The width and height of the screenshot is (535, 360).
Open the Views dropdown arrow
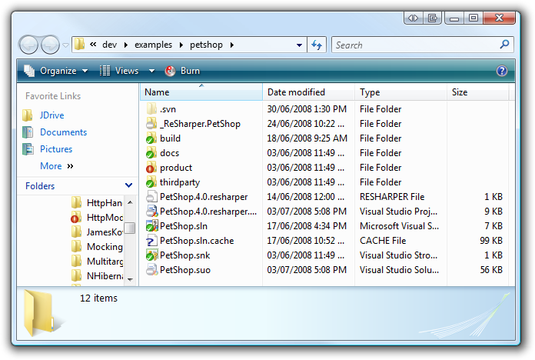pos(152,71)
